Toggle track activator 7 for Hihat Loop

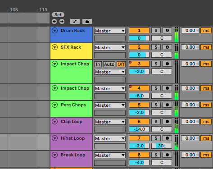point(139,138)
